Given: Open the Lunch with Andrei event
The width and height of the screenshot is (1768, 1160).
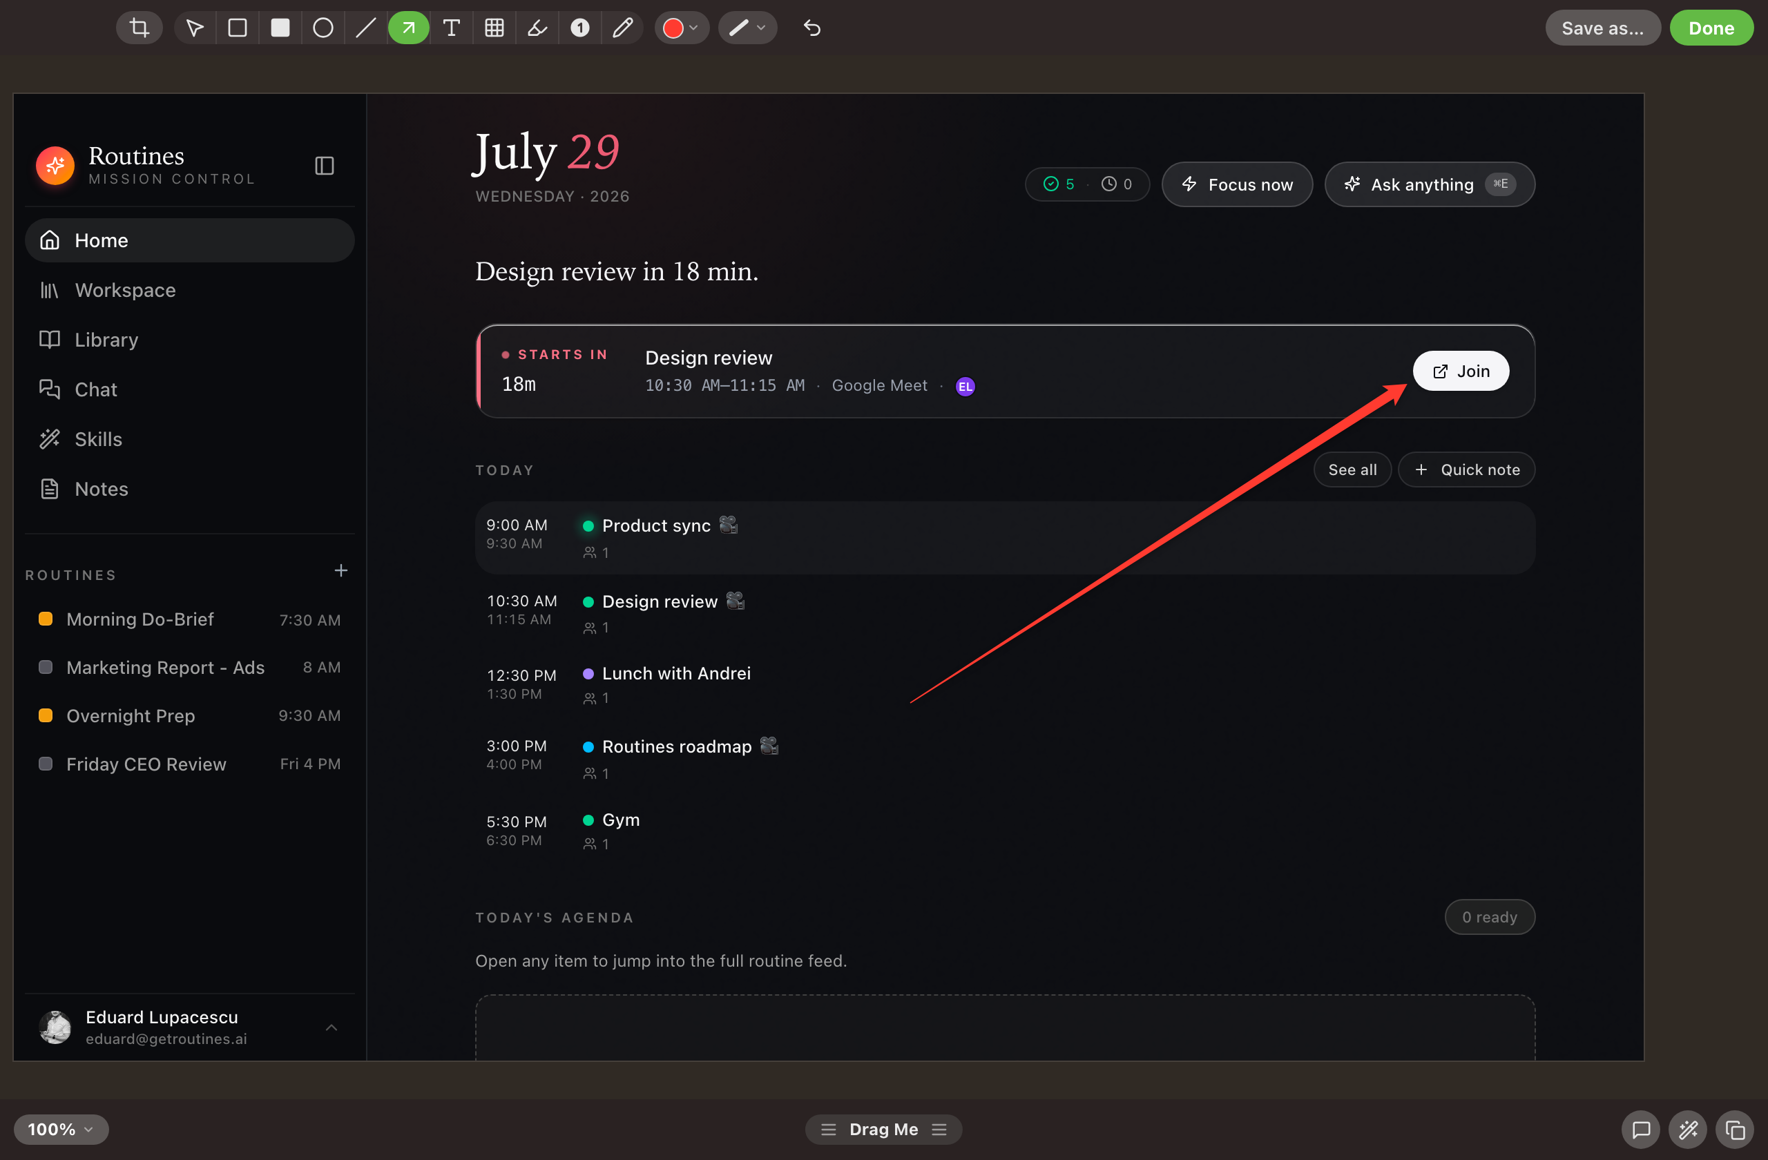Looking at the screenshot, I should [x=1005, y=685].
